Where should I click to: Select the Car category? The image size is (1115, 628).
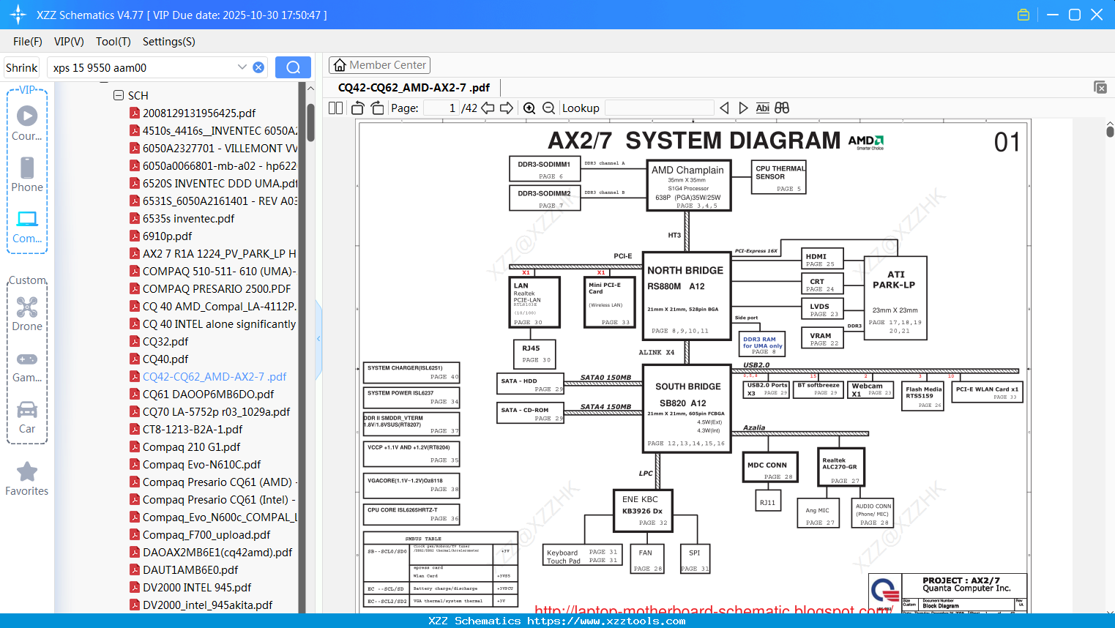(27, 417)
